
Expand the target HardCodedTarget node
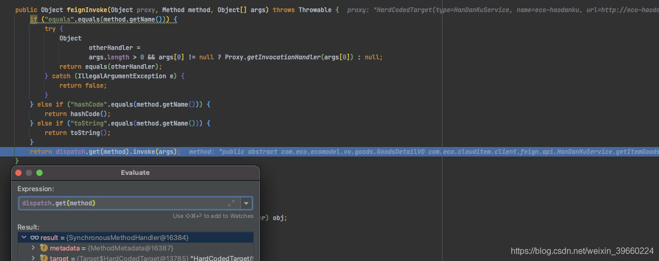pyautogui.click(x=33, y=258)
